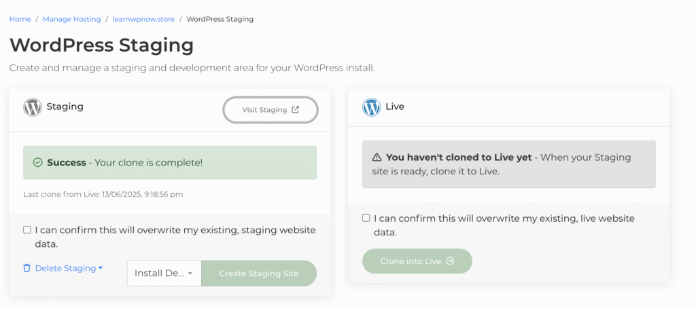Image resolution: width=696 pixels, height=310 pixels.
Task: Click the green success checkmark icon
Action: [37, 163]
